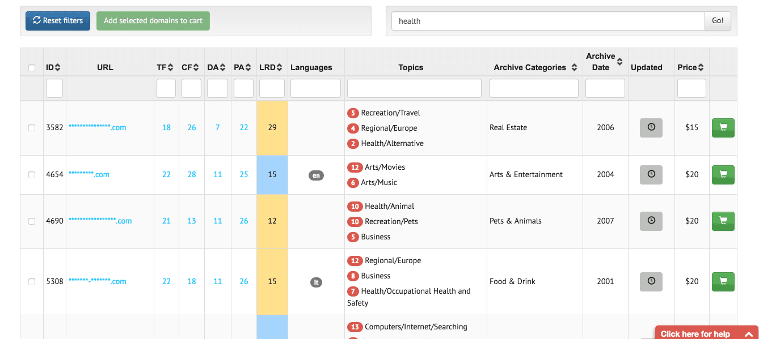Click the Topics filter input field
Viewport: 759px width, 339px height.
(x=414, y=88)
